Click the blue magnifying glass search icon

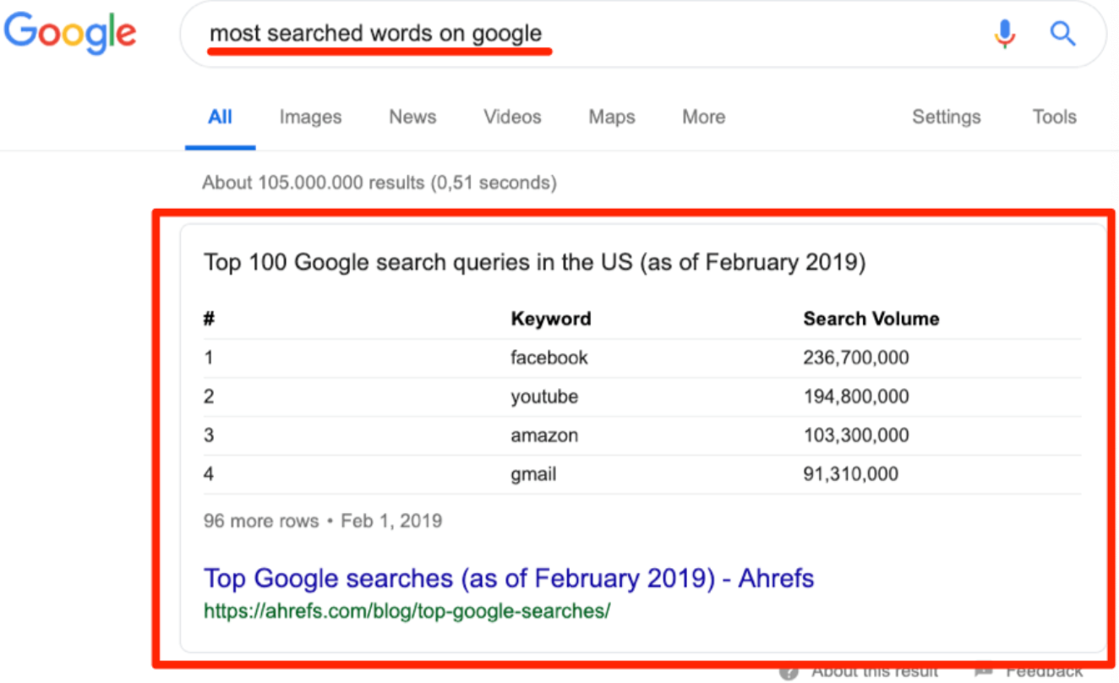pos(1062,34)
